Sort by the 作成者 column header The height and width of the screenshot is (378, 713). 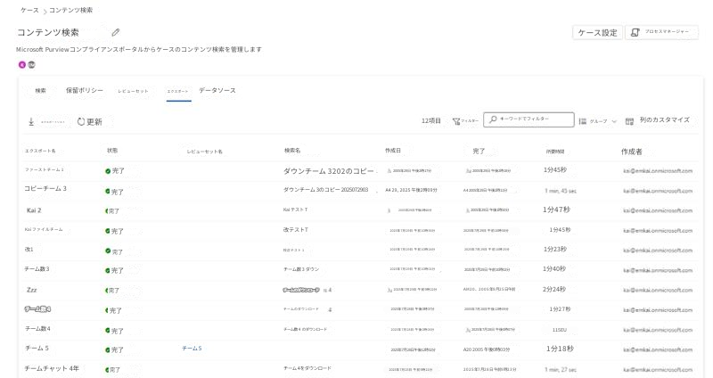632,152
